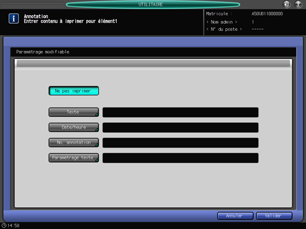Select the Ne pas imprimer option

(73, 91)
